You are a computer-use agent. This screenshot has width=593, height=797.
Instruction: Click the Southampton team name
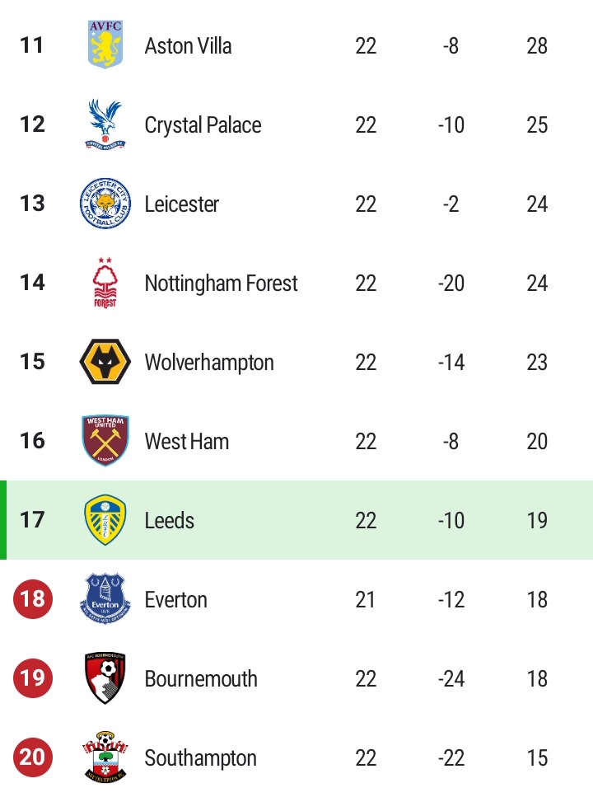coord(200,758)
